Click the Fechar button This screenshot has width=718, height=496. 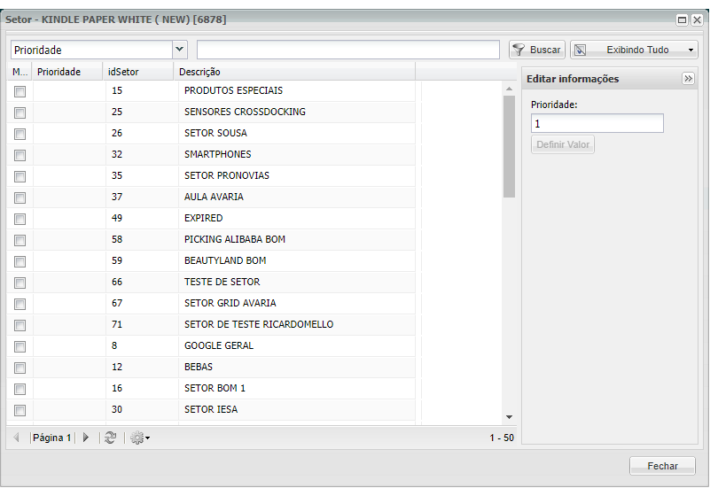click(662, 466)
